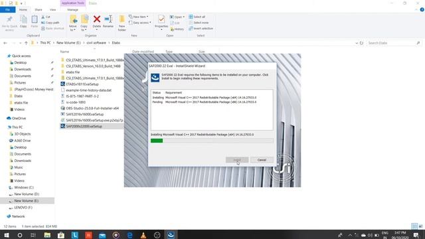Go up one folder level arrow

26,43
